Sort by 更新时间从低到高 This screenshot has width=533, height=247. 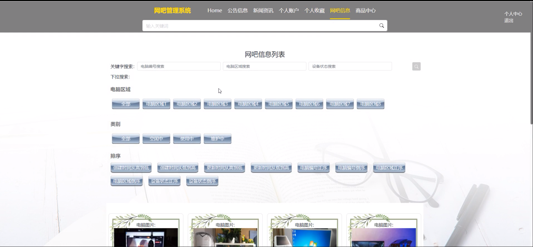271,168
